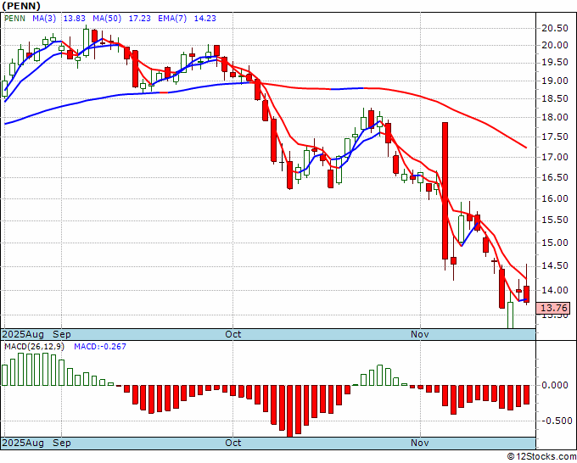
Task: Select the MA(50) legend label
Action: 107,18
